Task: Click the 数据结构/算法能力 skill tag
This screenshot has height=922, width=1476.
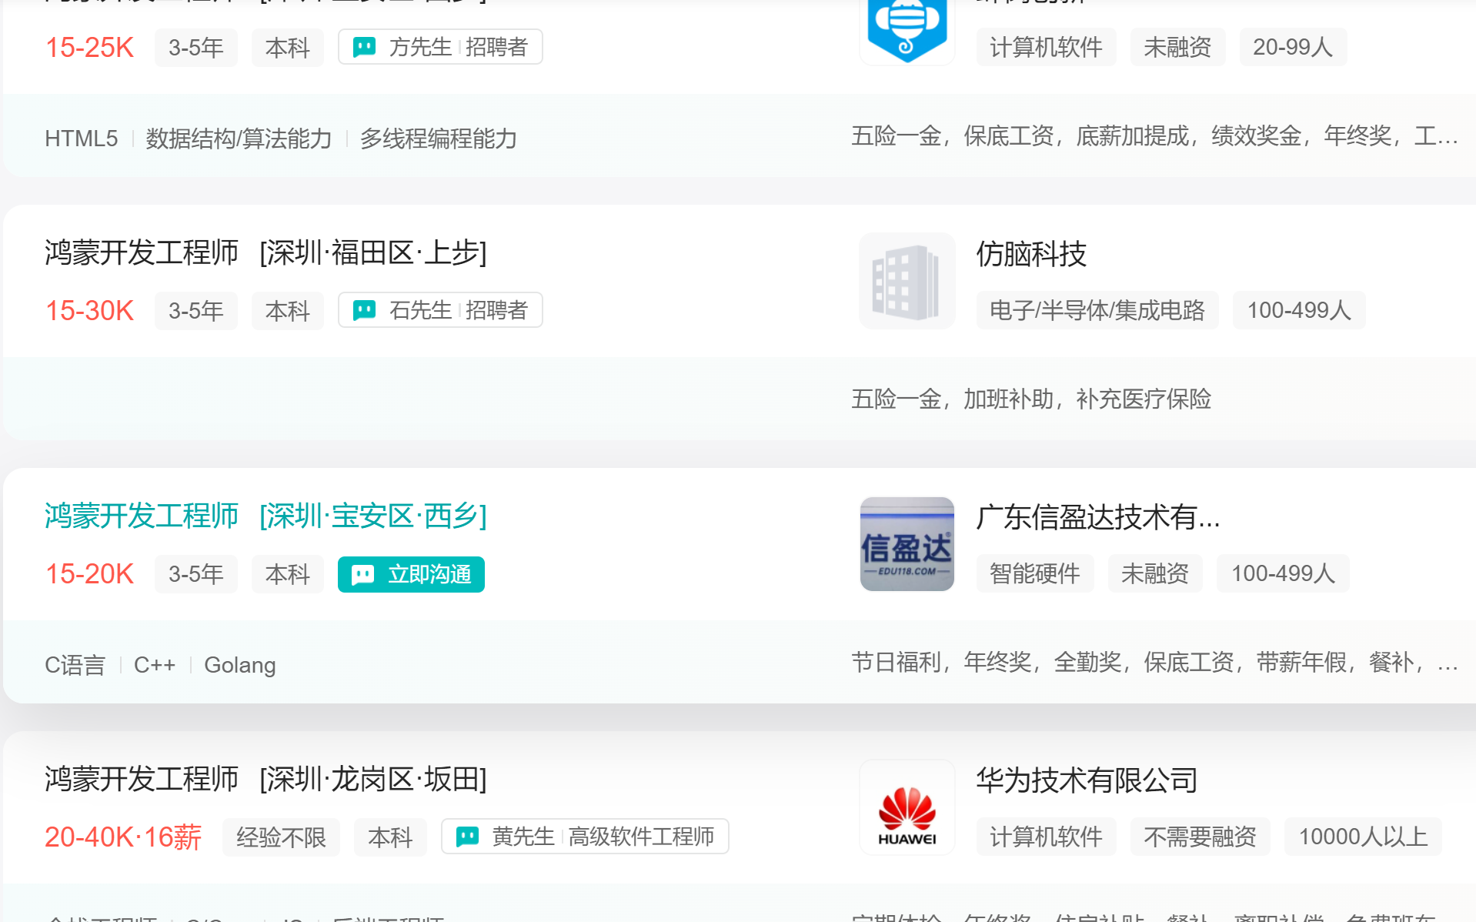Action: tap(239, 139)
